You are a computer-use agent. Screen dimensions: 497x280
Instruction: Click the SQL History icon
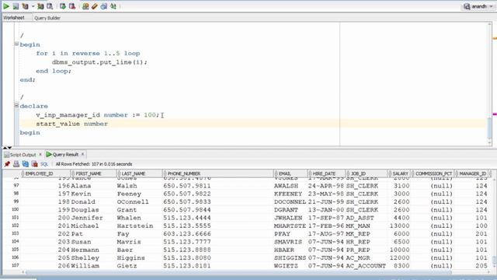103,6
